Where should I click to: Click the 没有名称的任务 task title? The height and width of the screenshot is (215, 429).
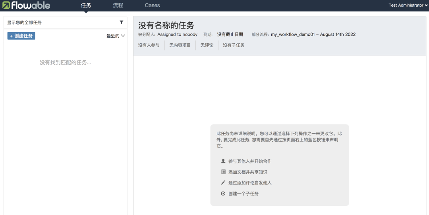tap(166, 25)
